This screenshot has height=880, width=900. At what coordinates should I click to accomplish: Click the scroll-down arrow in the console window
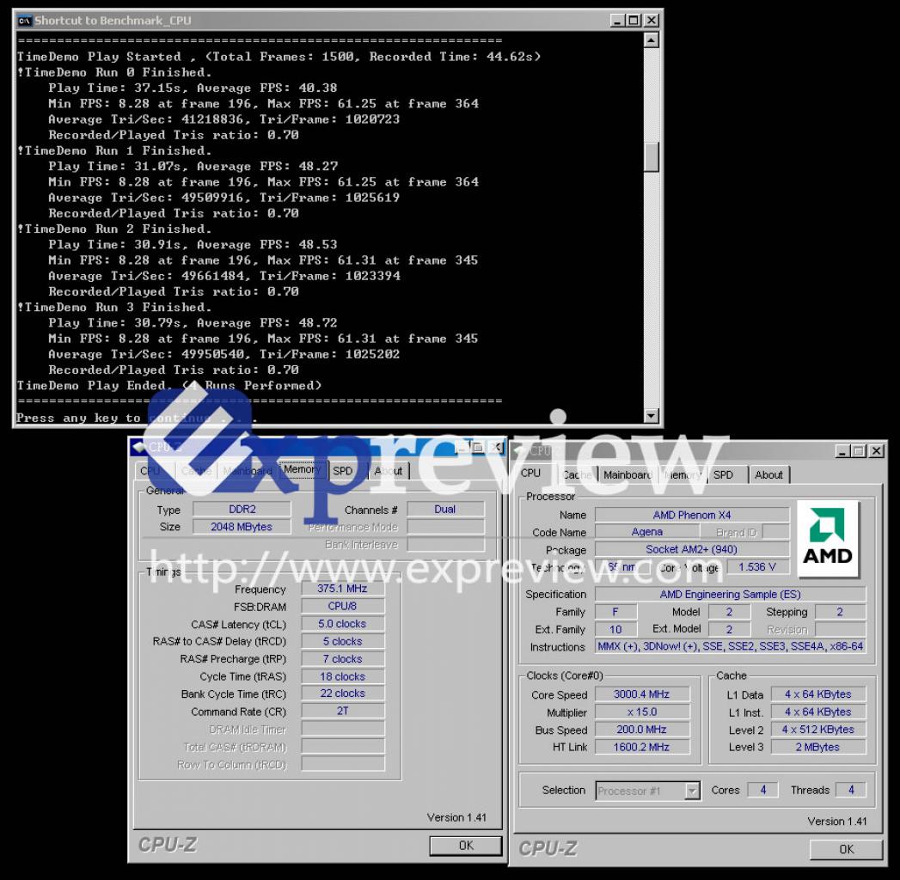(651, 415)
